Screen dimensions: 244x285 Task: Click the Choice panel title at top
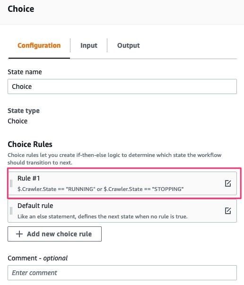[x=21, y=9]
